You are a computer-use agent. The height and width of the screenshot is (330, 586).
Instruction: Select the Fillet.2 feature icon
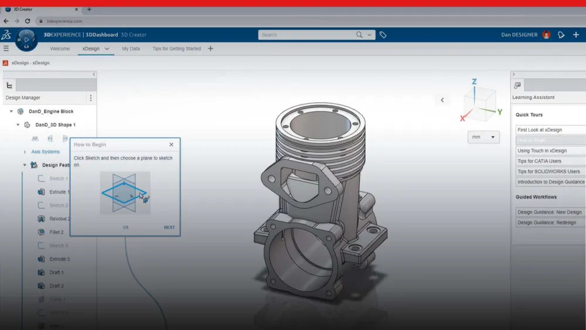coord(41,233)
